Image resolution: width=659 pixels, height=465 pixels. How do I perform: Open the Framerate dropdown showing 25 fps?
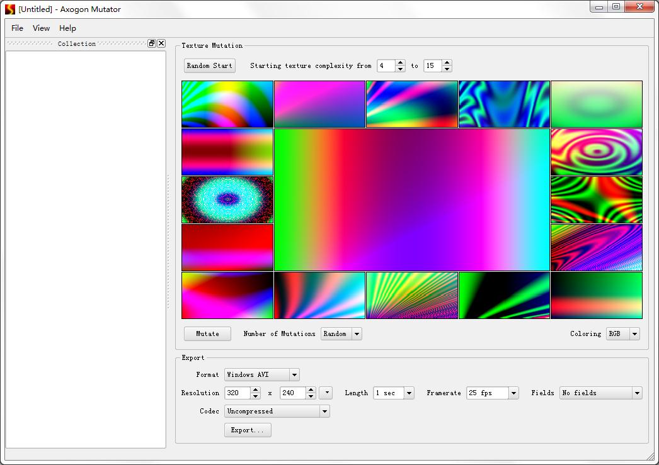click(513, 393)
